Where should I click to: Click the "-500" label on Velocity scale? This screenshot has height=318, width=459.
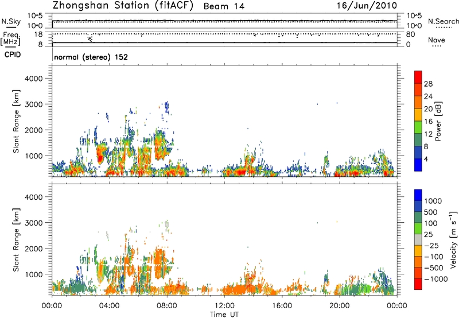click(x=434, y=268)
